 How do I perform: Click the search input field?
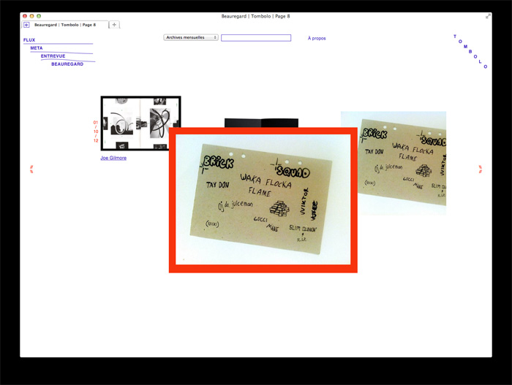[256, 38]
